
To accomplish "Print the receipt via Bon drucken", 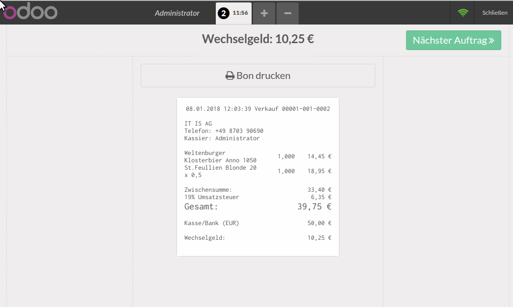I will pos(258,76).
